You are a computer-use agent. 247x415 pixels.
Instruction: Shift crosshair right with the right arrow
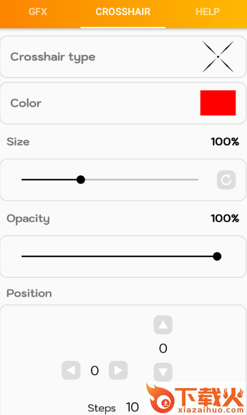click(x=118, y=370)
